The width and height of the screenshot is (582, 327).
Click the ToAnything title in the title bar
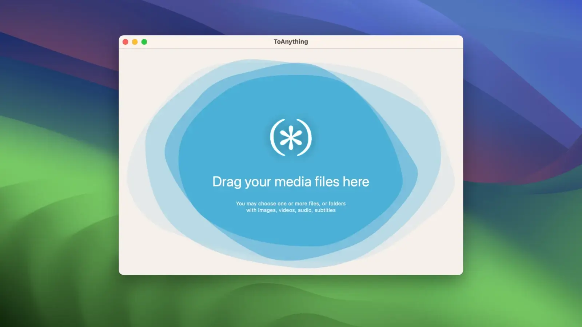coord(291,42)
